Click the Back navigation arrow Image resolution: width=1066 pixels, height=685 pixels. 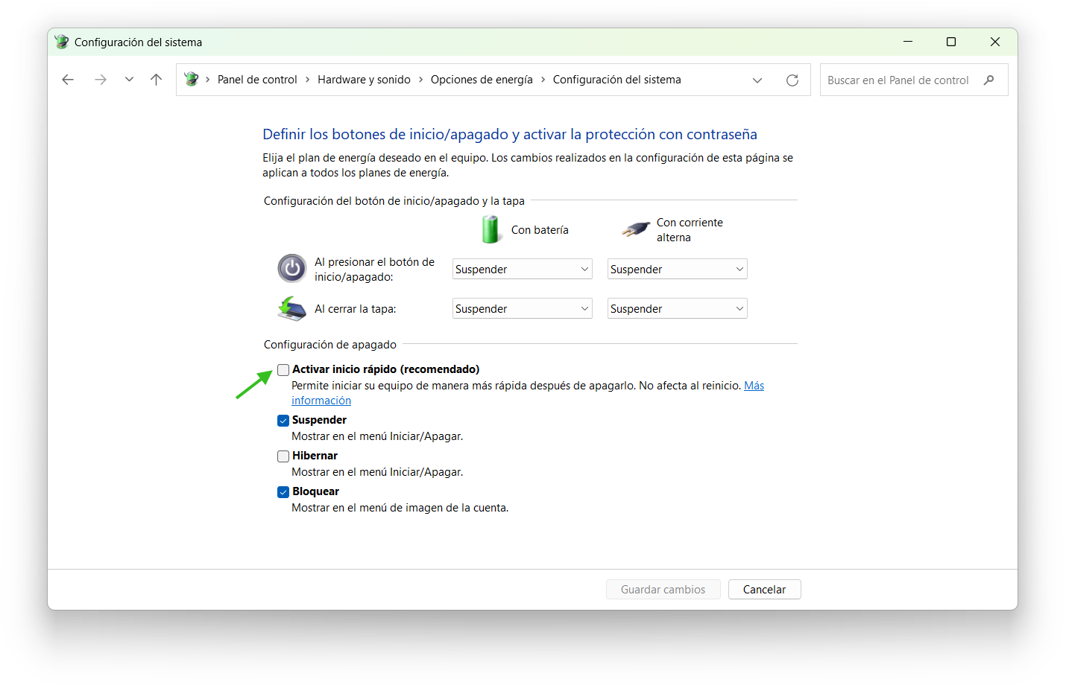coord(67,80)
